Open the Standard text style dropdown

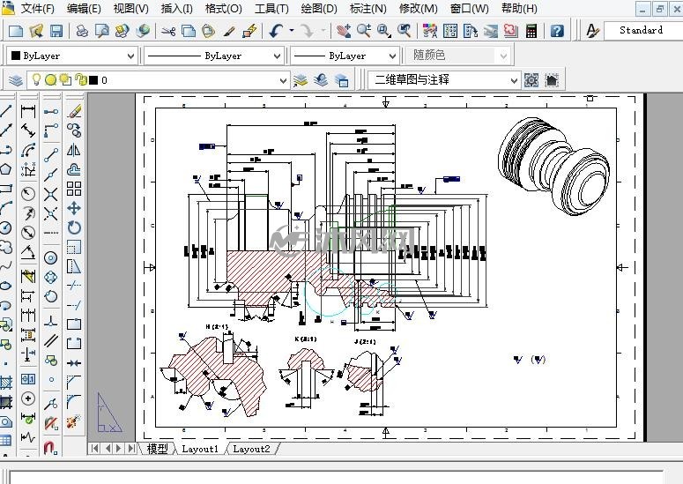[643, 30]
